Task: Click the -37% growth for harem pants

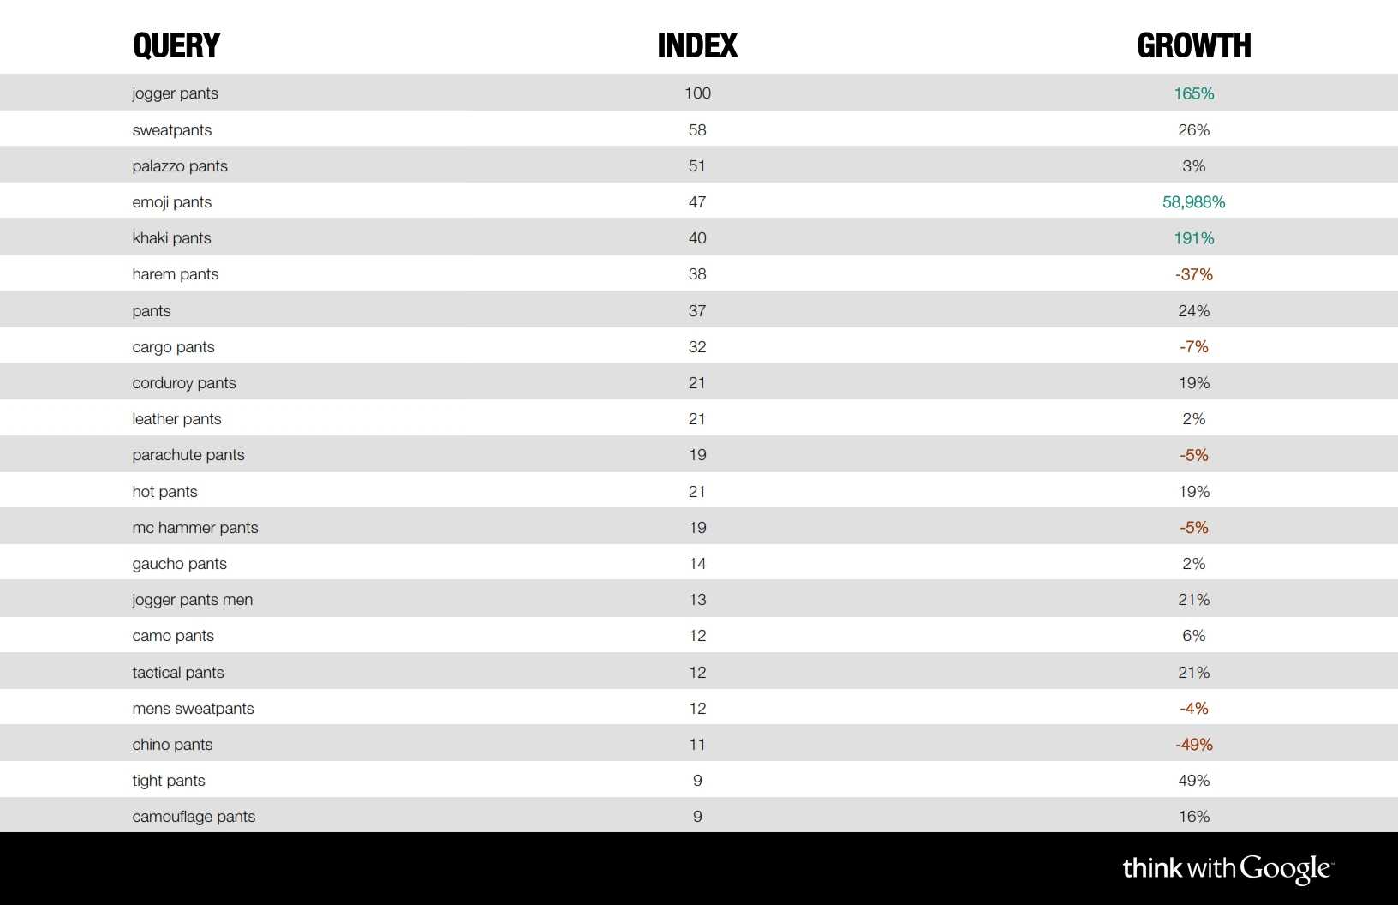Action: coord(1193,274)
